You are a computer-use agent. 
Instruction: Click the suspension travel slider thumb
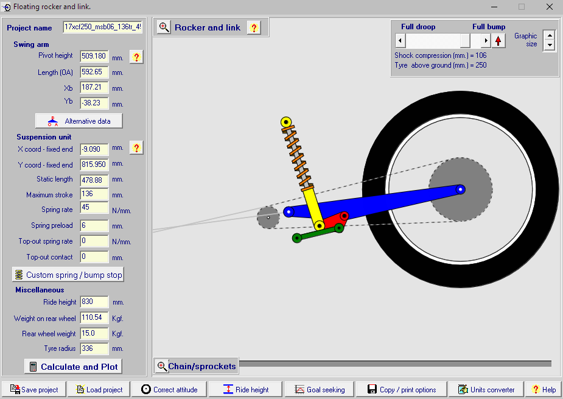(x=465, y=41)
